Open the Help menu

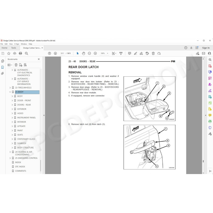pyautogui.click(x=30, y=44)
